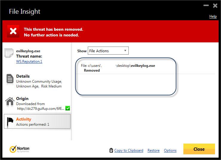The image size is (221, 160).
Task: Click the Unknown Age, Risk Medium text
Action: point(39,86)
